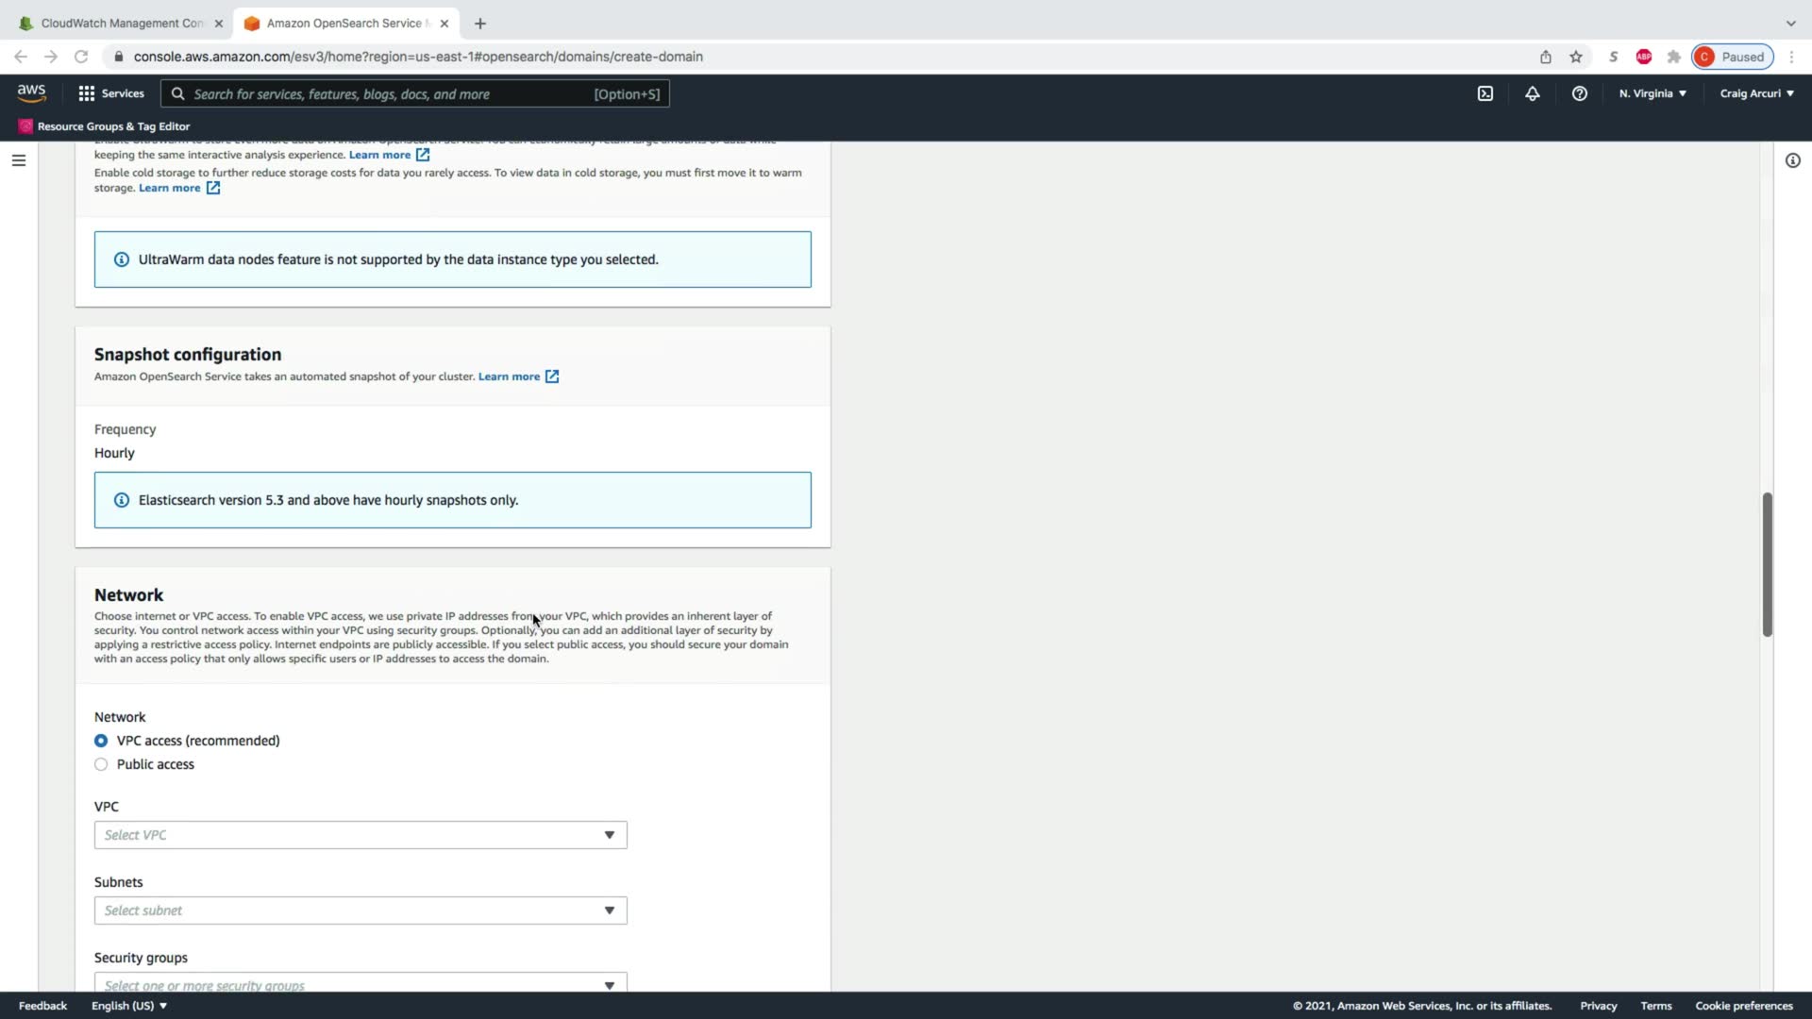The image size is (1812, 1019).
Task: Open the Select subnet dropdown
Action: coord(360,910)
